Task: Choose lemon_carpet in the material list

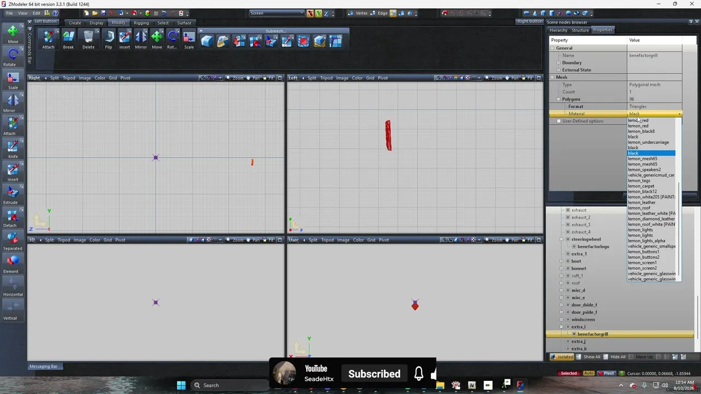Action: (641, 186)
